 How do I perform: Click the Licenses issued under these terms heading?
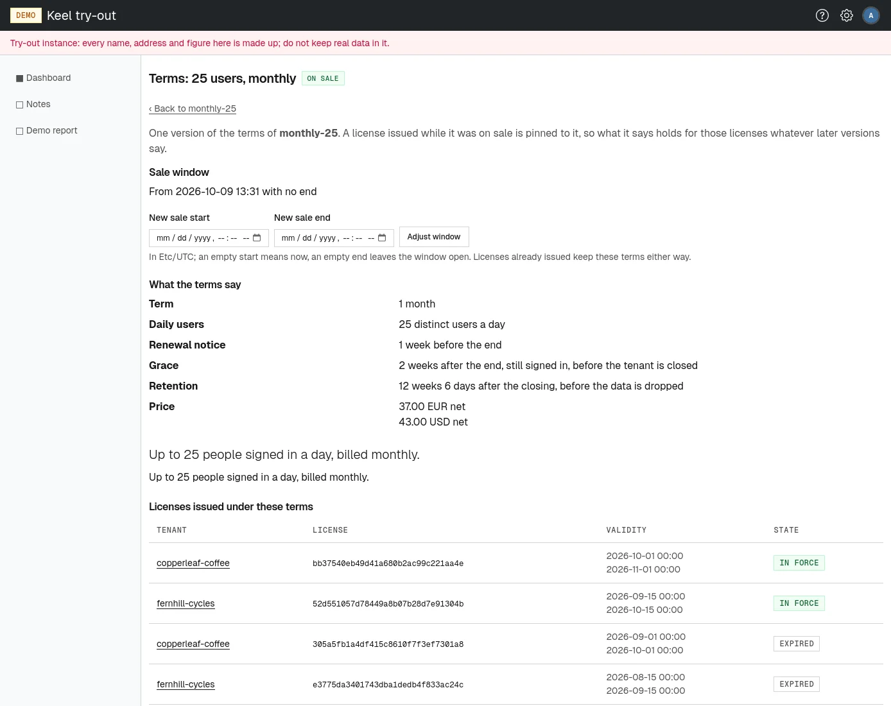[231, 506]
